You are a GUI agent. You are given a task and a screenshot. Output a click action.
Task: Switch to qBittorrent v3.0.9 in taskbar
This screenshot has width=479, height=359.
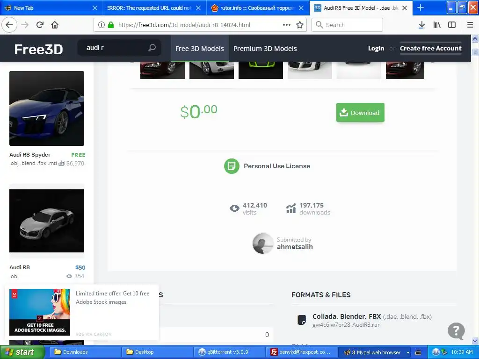click(230, 352)
